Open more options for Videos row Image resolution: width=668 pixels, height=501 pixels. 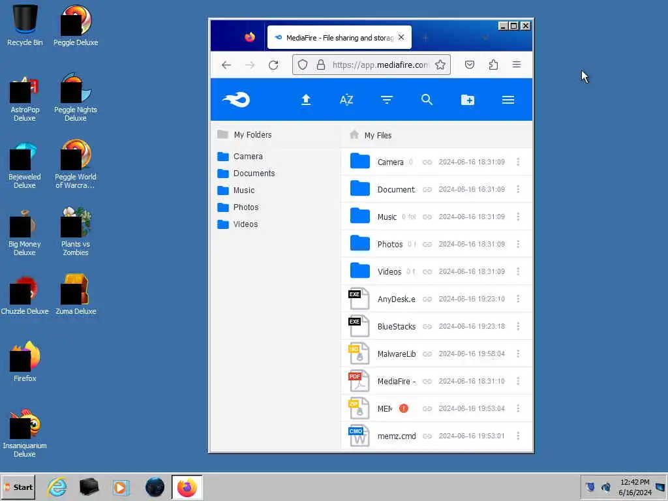tap(518, 271)
